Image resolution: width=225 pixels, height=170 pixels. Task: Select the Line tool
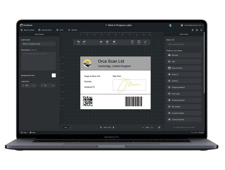145,42
